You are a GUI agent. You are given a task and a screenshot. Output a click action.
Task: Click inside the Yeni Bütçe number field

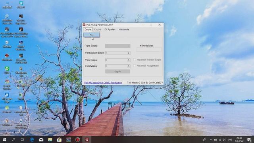(116, 60)
